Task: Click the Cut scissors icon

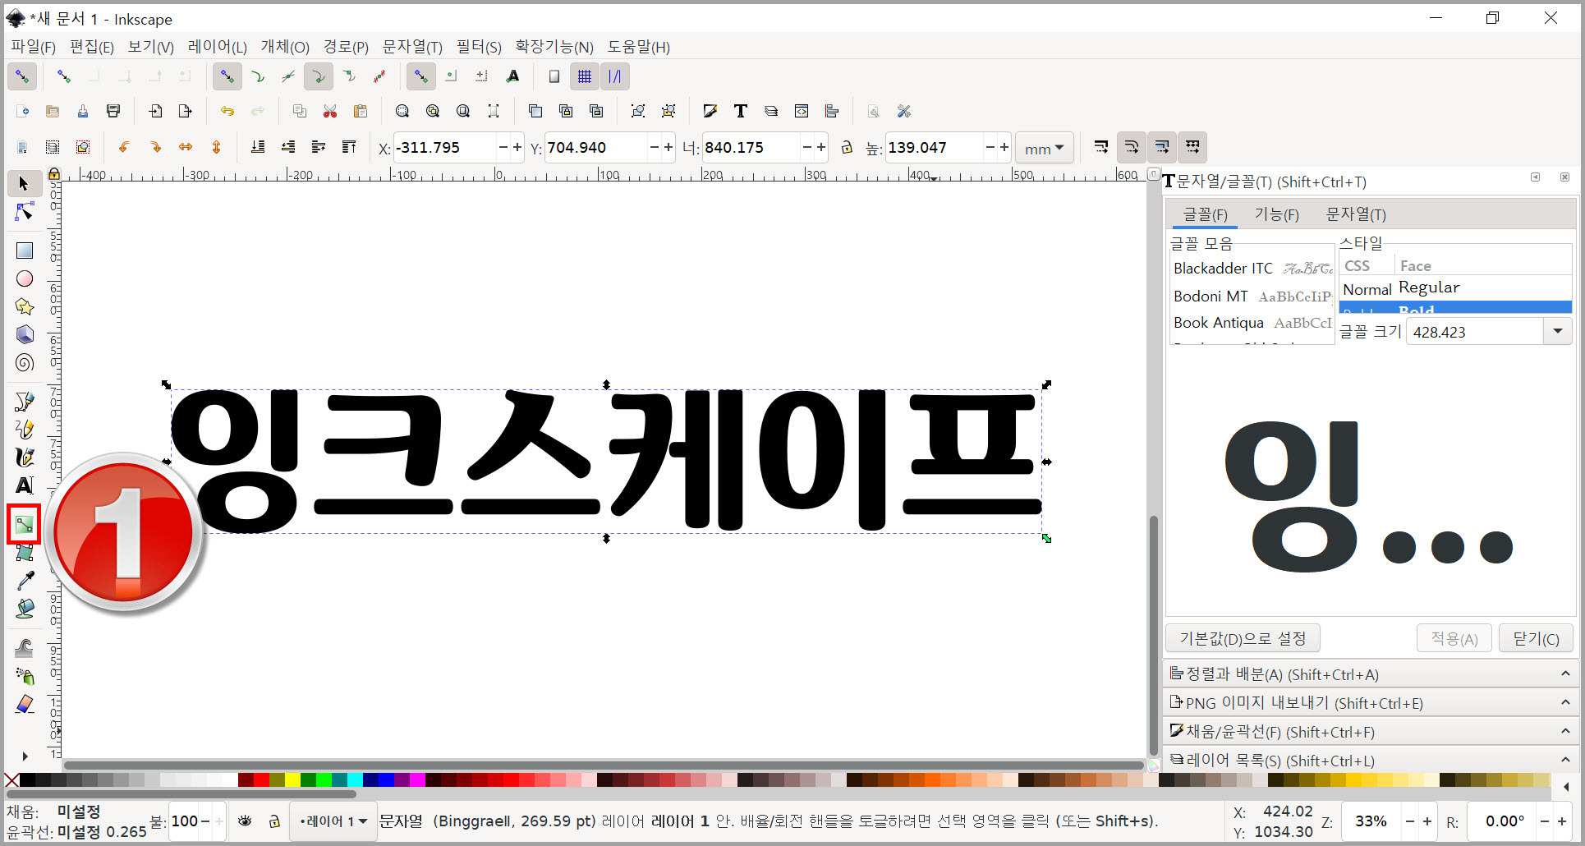Action: tap(330, 111)
